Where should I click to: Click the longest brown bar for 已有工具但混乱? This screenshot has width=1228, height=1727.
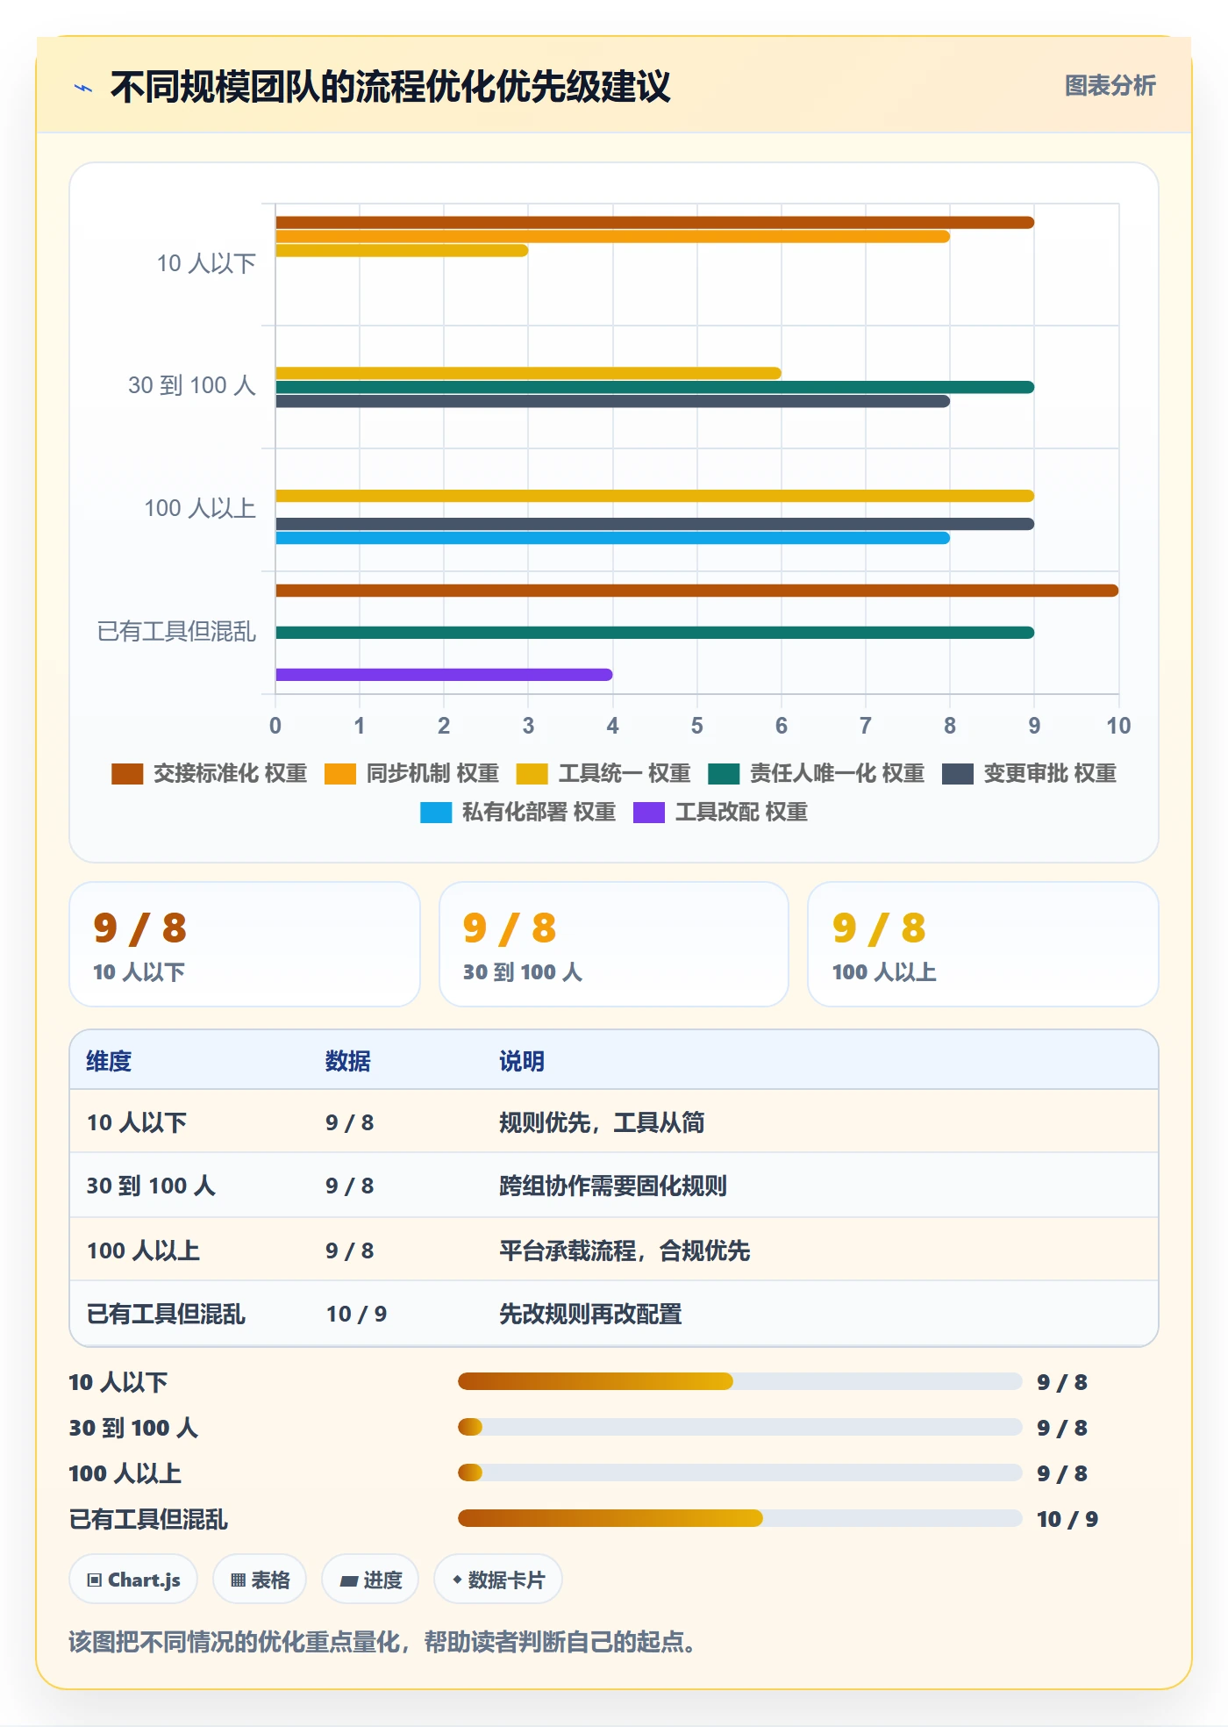pyautogui.click(x=696, y=591)
